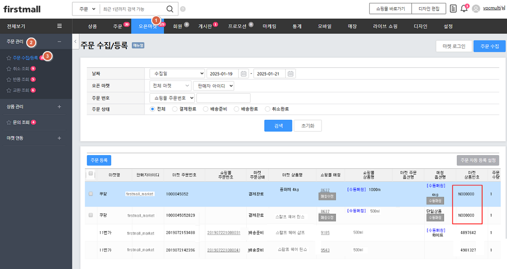The width and height of the screenshot is (507, 269).
Task: Favorite 취소 조회 with its star
Action: tap(9, 69)
